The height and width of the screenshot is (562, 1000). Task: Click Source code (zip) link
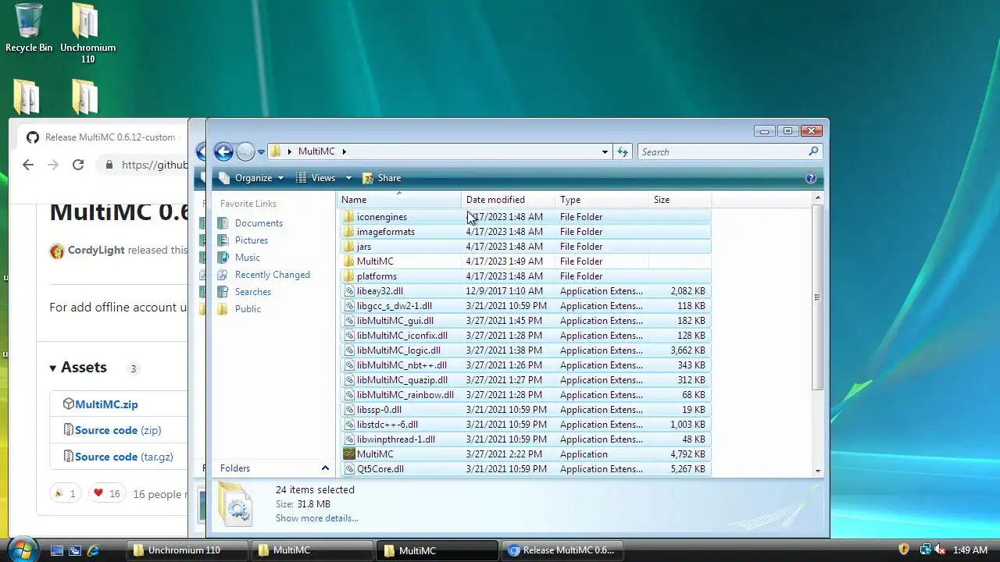click(x=118, y=430)
